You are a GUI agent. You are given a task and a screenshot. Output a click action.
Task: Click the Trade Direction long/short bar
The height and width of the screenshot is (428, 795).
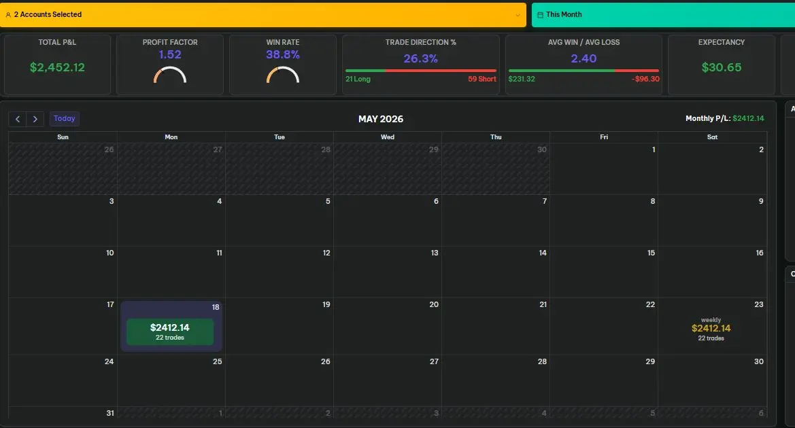[421, 71]
